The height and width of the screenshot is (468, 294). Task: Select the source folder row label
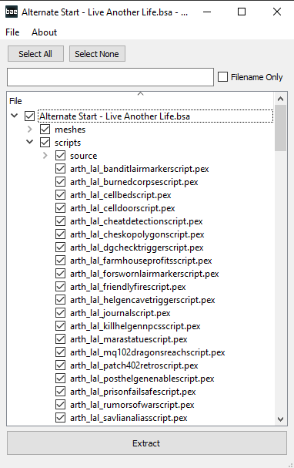83,156
